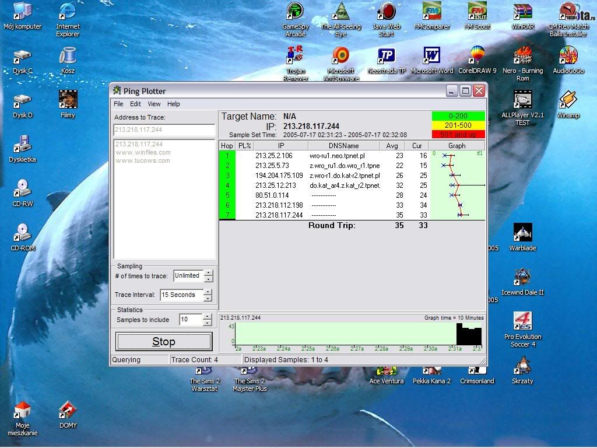The image size is (597, 448).
Task: Open the File menu
Action: click(118, 104)
